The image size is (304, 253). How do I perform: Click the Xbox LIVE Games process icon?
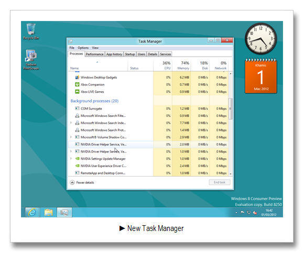[77, 92]
